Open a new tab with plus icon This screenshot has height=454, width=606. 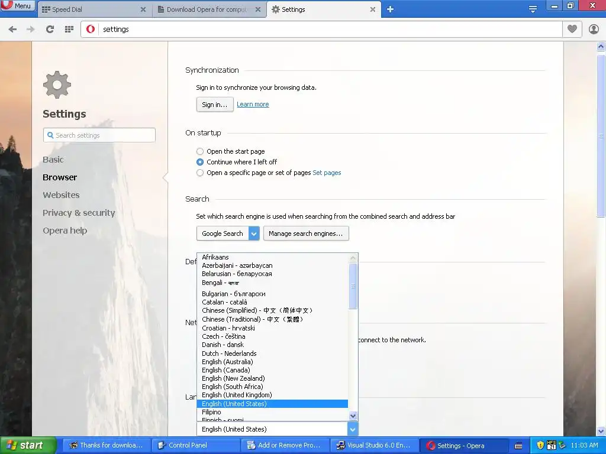point(391,9)
